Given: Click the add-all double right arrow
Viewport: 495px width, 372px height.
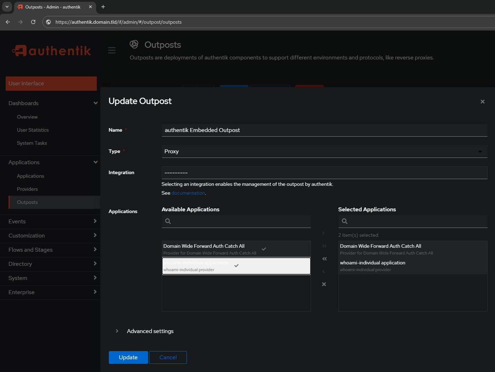Looking at the screenshot, I should pos(324,246).
